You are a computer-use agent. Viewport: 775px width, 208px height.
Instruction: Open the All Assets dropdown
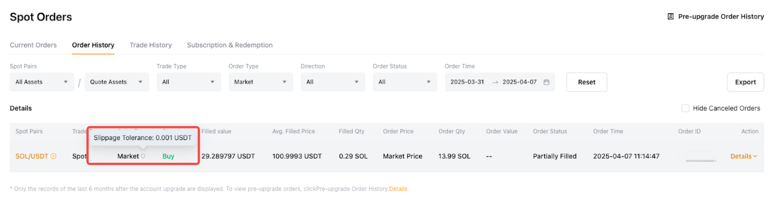tap(42, 82)
